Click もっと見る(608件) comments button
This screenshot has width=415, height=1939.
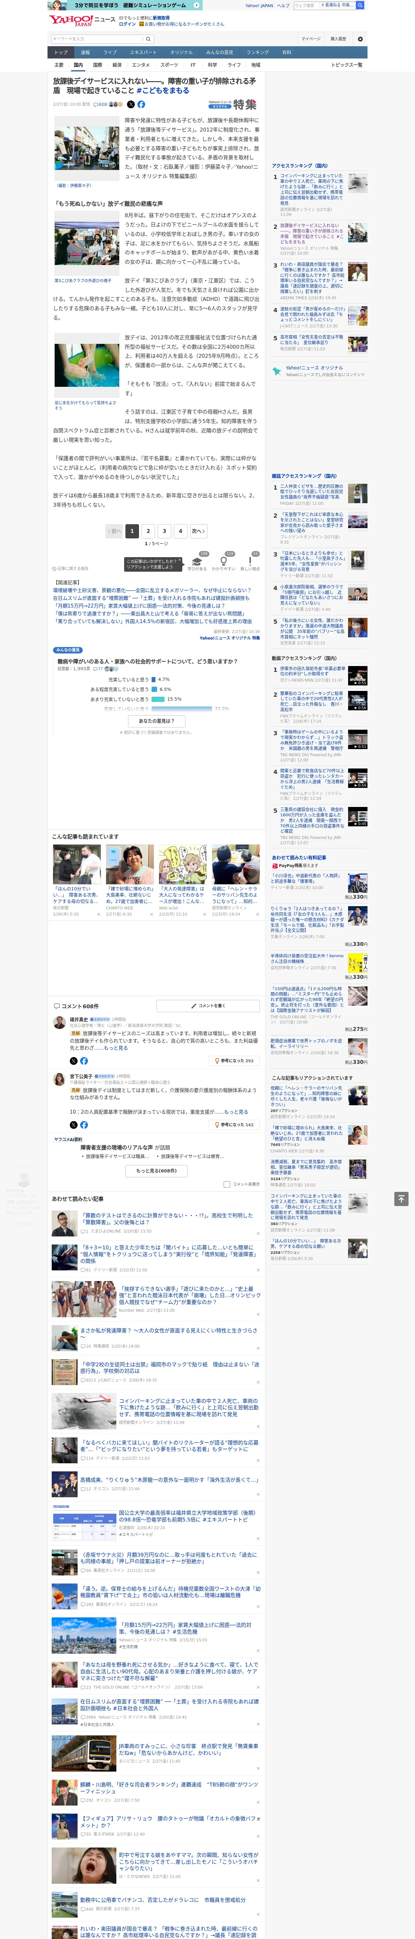[x=157, y=1171]
